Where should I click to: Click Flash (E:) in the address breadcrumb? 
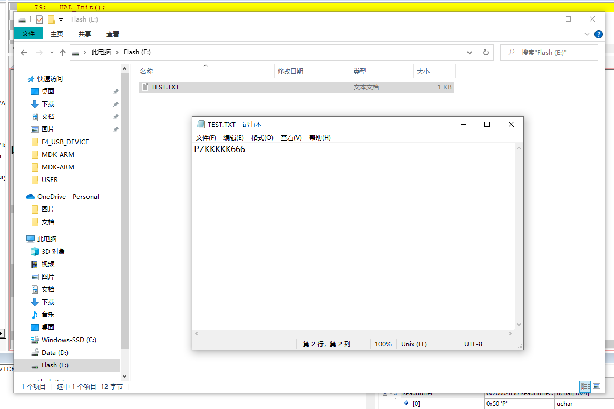coord(137,52)
